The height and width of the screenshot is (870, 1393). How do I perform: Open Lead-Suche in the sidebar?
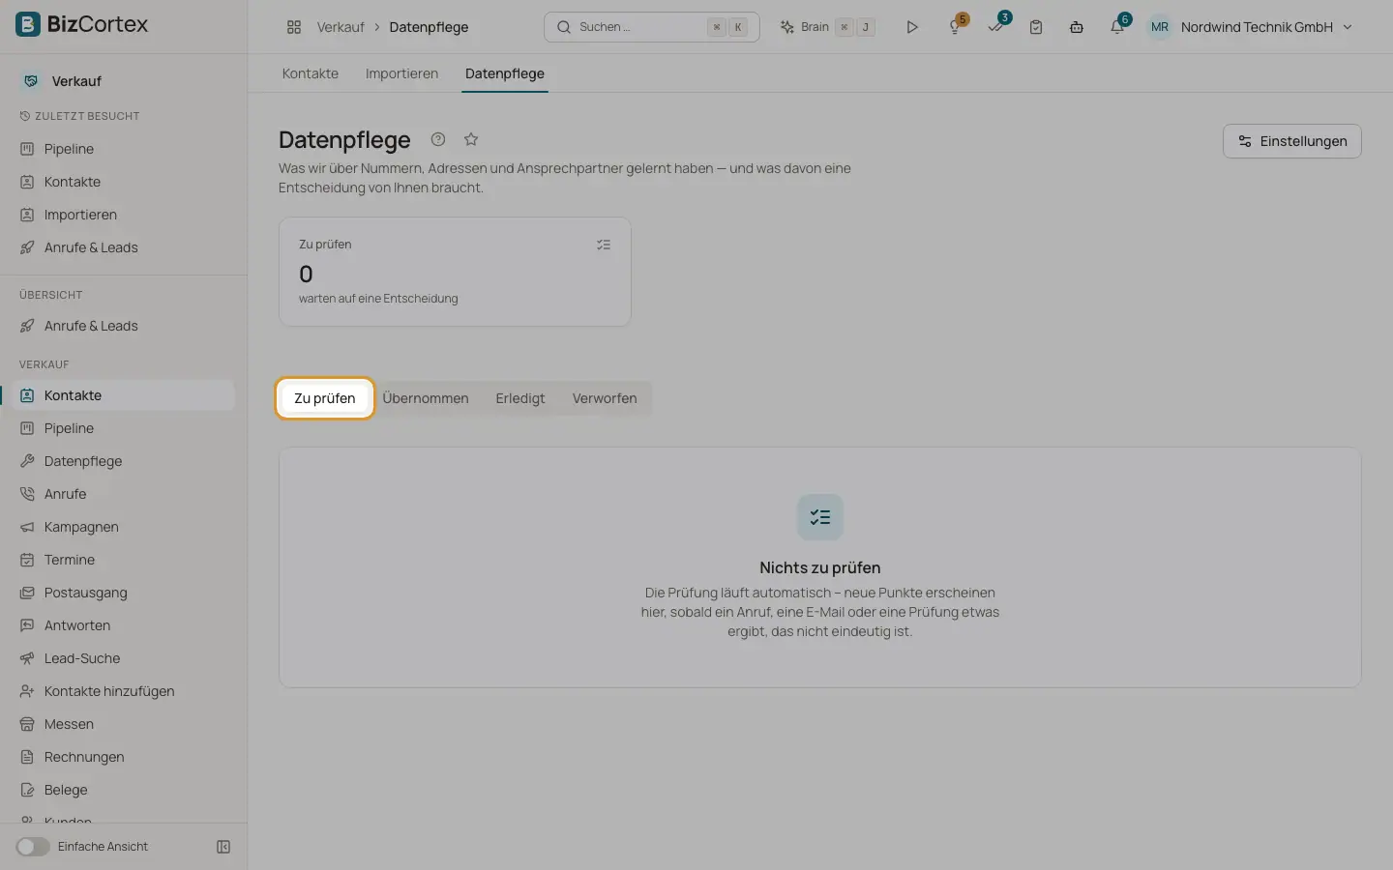pyautogui.click(x=124, y=658)
